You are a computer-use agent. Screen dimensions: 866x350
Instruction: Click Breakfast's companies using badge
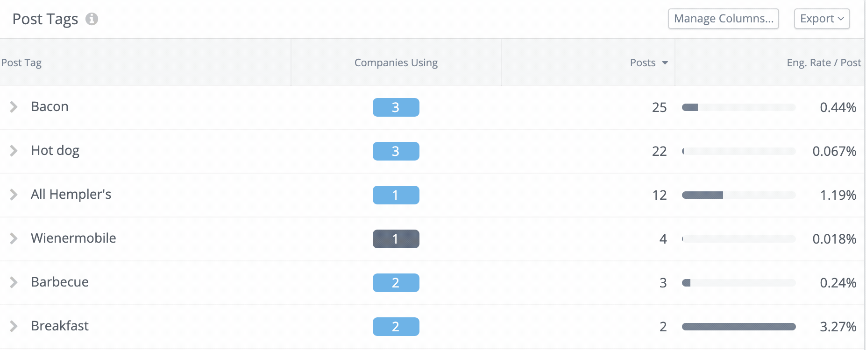pyautogui.click(x=396, y=327)
